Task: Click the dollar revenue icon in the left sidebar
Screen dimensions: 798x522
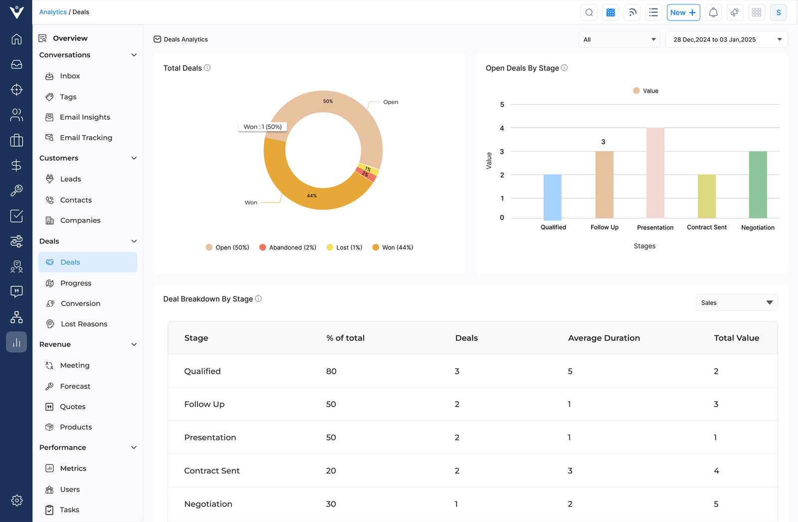Action: (x=16, y=165)
